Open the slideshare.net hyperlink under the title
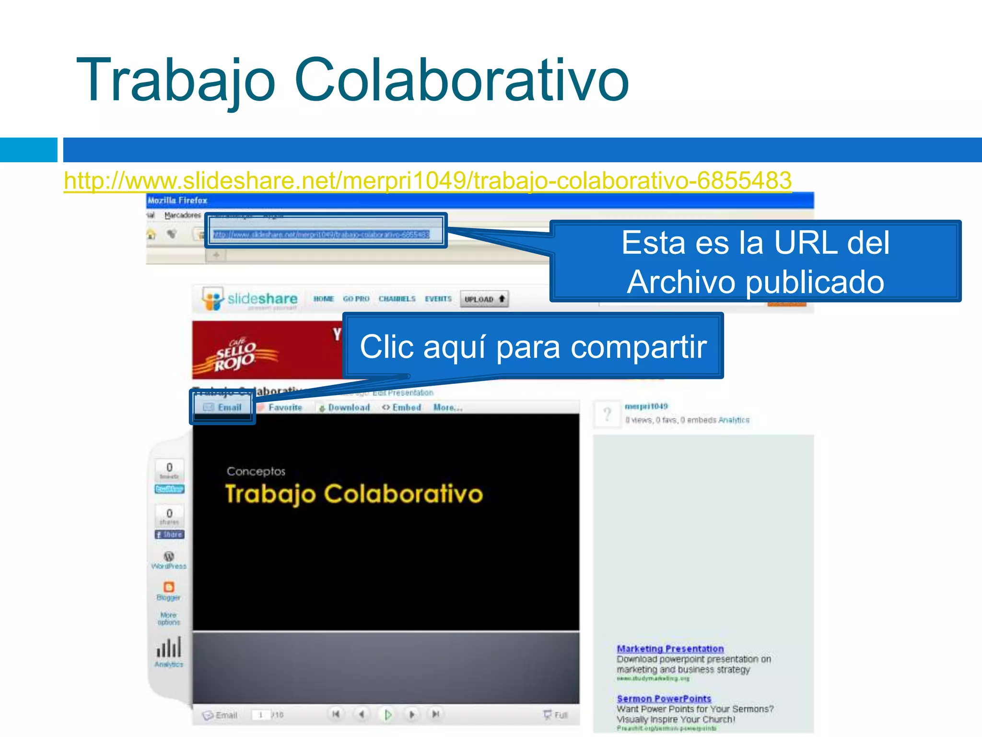The width and height of the screenshot is (982, 737). click(428, 181)
